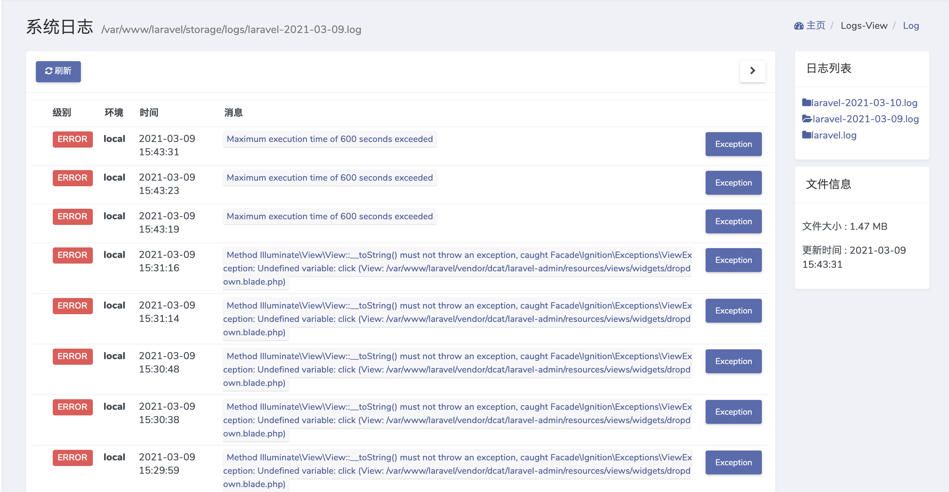Expand Exception for the 15:43:23 entry
Viewport: 949px width, 492px height.
pos(733,183)
